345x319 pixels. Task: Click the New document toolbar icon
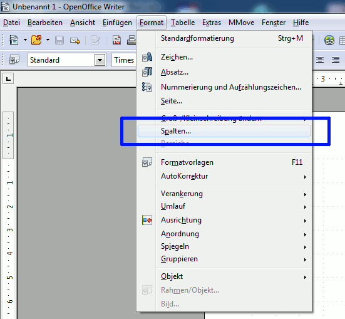click(x=14, y=40)
